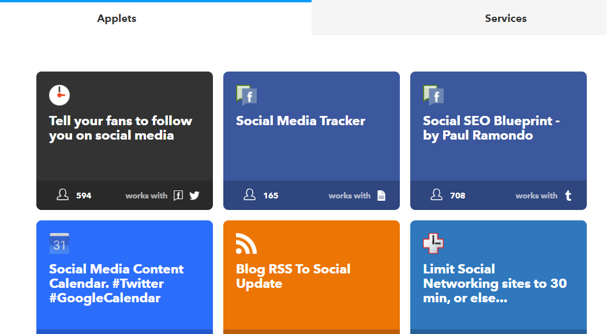Image resolution: width=607 pixels, height=334 pixels.
Task: Click 'works with' label on Social SEO Blueprint
Action: [537, 196]
